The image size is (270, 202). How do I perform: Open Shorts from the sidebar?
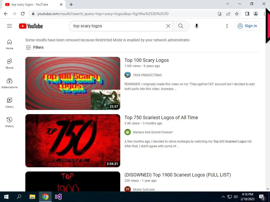[9, 64]
